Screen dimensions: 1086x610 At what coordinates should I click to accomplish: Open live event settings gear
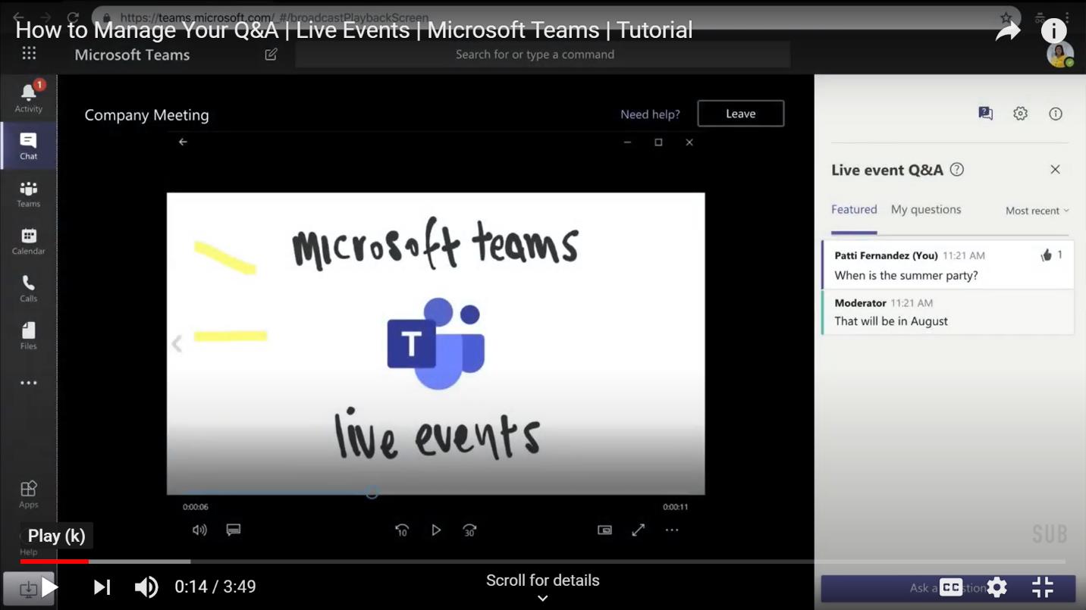tap(1020, 114)
